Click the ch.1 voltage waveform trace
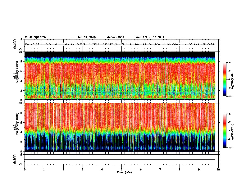 [120, 44]
